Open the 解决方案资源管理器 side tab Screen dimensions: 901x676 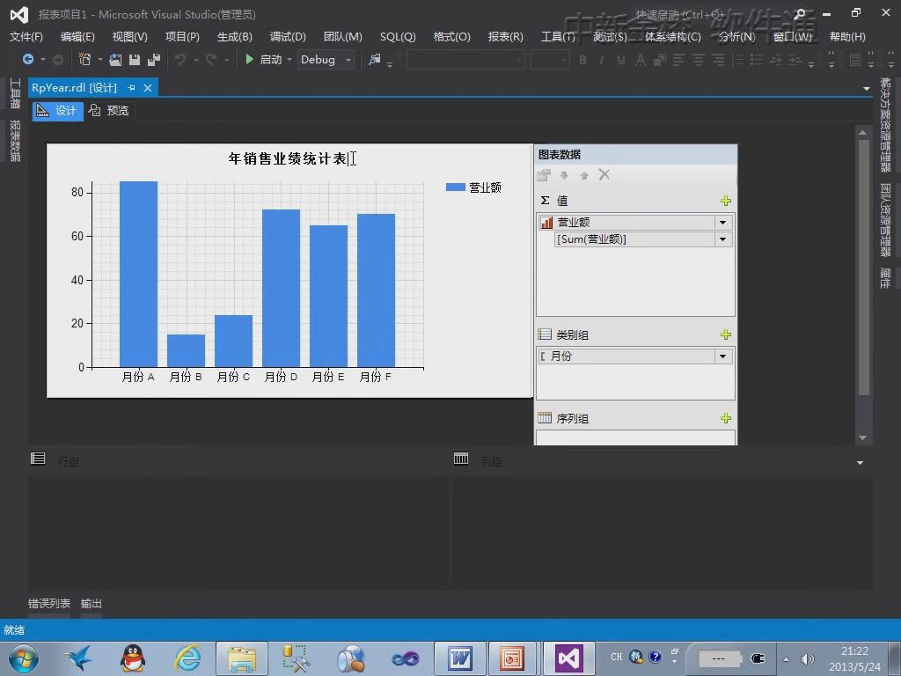885,125
